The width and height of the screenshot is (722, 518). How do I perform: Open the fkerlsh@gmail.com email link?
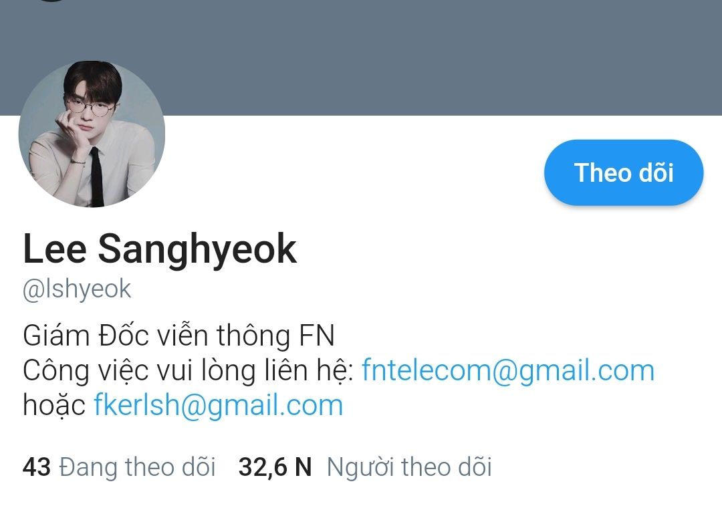click(218, 406)
